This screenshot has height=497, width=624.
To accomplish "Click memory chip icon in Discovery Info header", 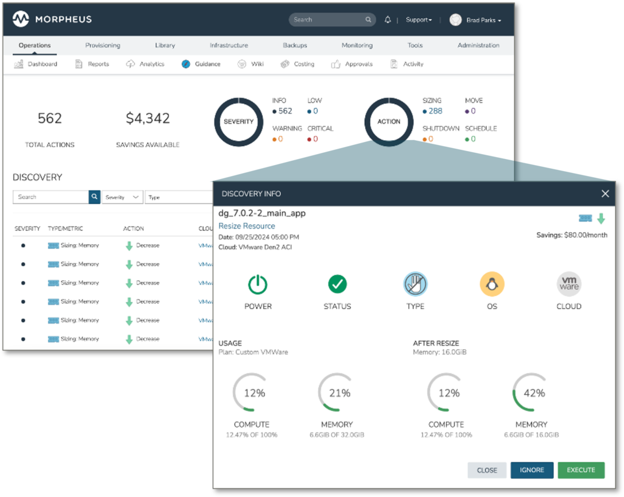I will point(585,218).
